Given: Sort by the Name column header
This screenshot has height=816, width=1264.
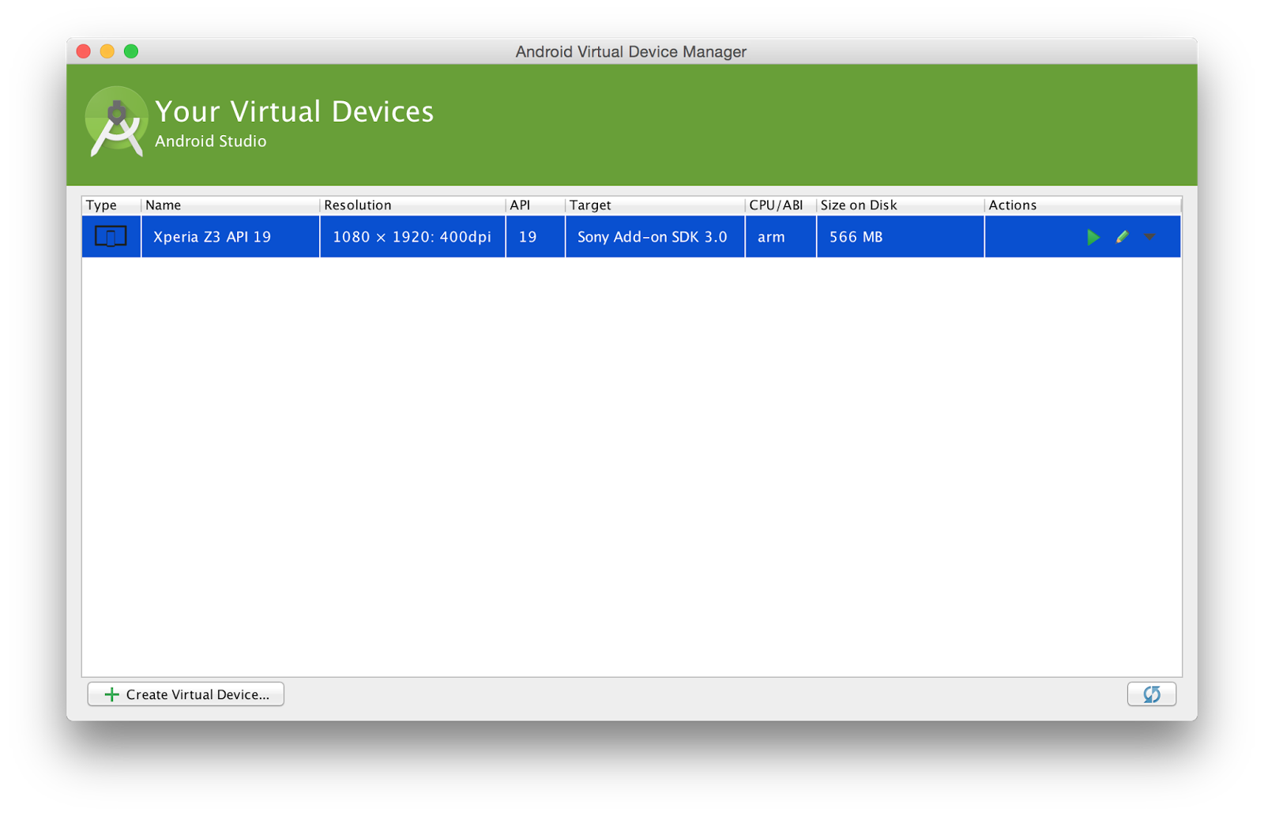Looking at the screenshot, I should tap(230, 205).
